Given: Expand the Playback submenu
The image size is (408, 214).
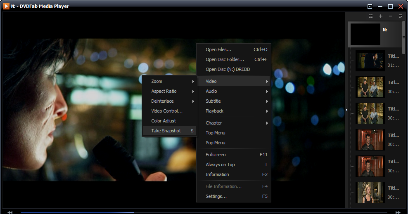Looking at the screenshot, I should (234, 111).
